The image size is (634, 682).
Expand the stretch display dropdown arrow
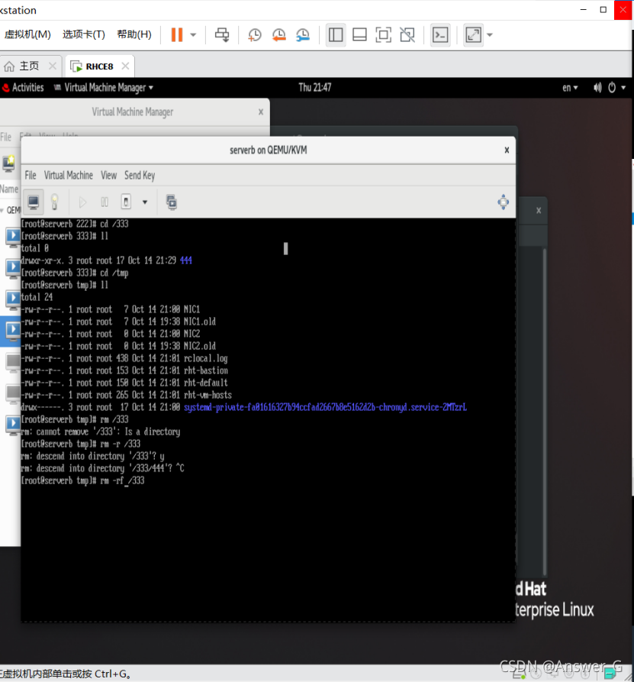pos(490,35)
